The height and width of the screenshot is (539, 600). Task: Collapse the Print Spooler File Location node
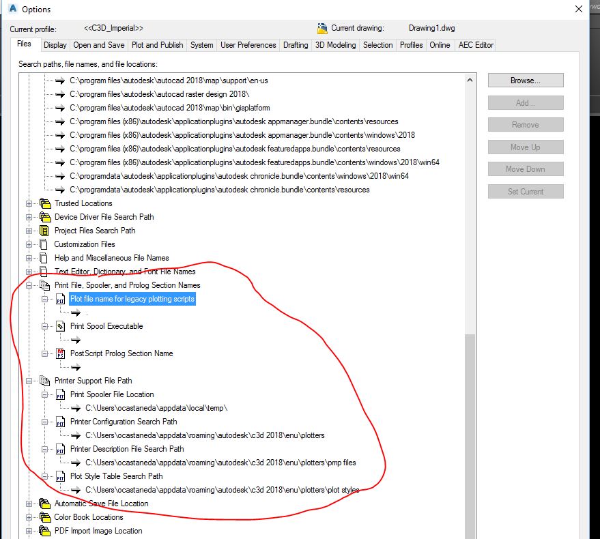pyautogui.click(x=45, y=394)
